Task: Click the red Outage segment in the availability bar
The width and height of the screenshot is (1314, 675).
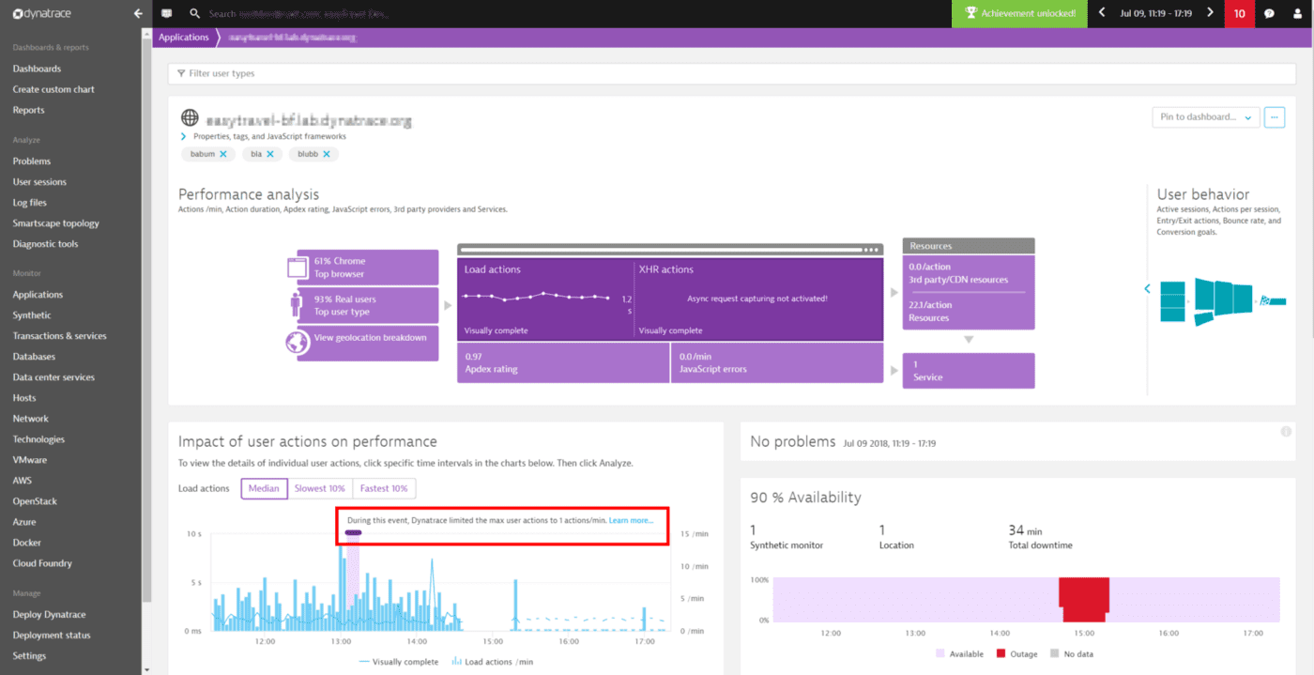Action: [x=1084, y=598]
